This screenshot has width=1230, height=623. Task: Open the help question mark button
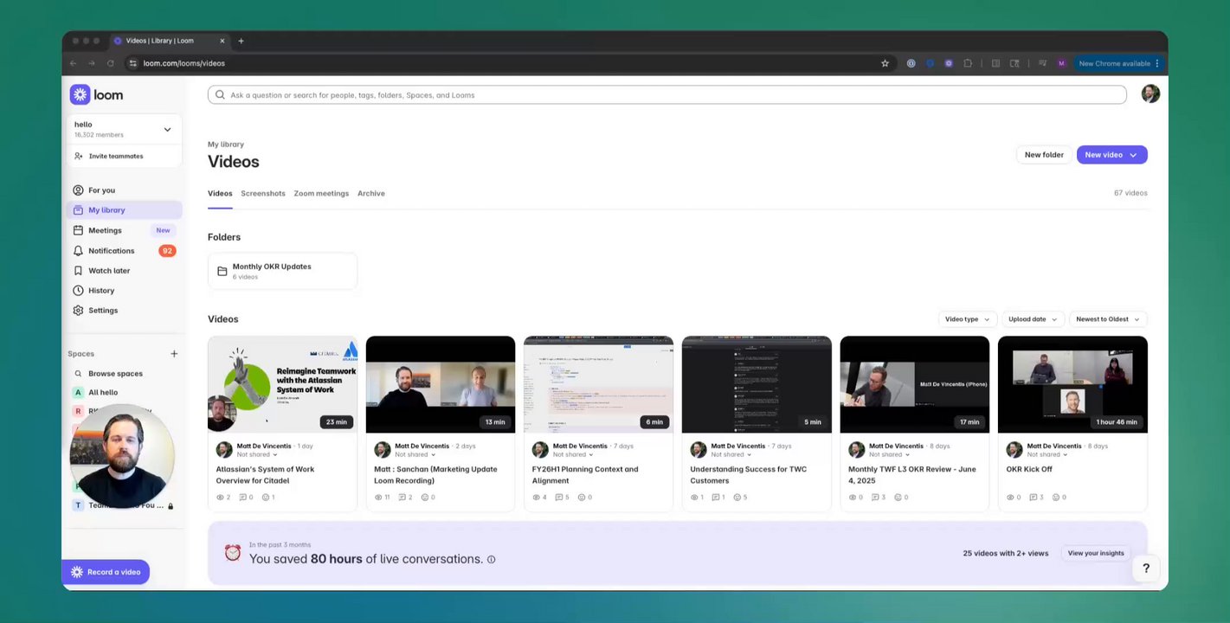(1146, 568)
